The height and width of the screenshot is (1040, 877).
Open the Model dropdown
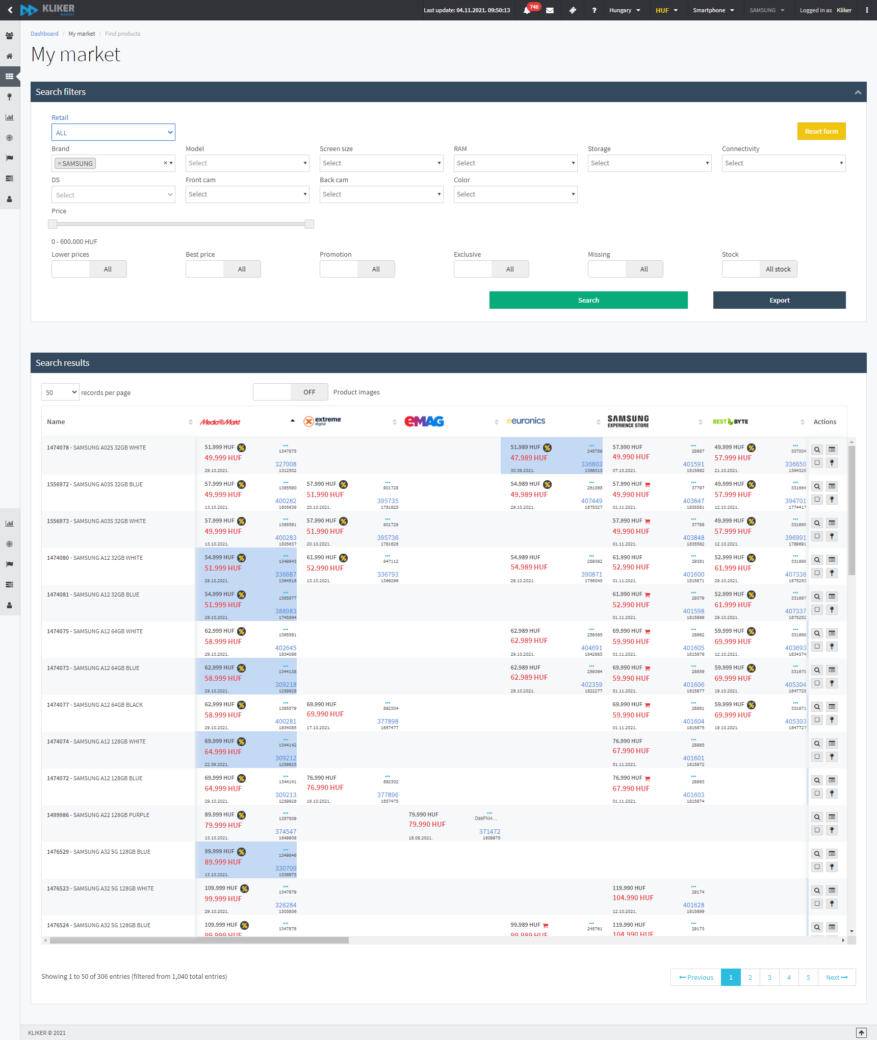point(247,163)
